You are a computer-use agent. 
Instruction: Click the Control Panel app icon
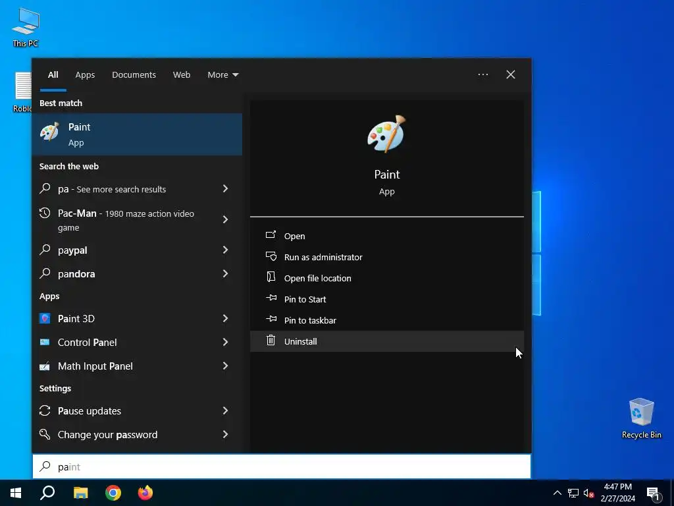point(45,342)
